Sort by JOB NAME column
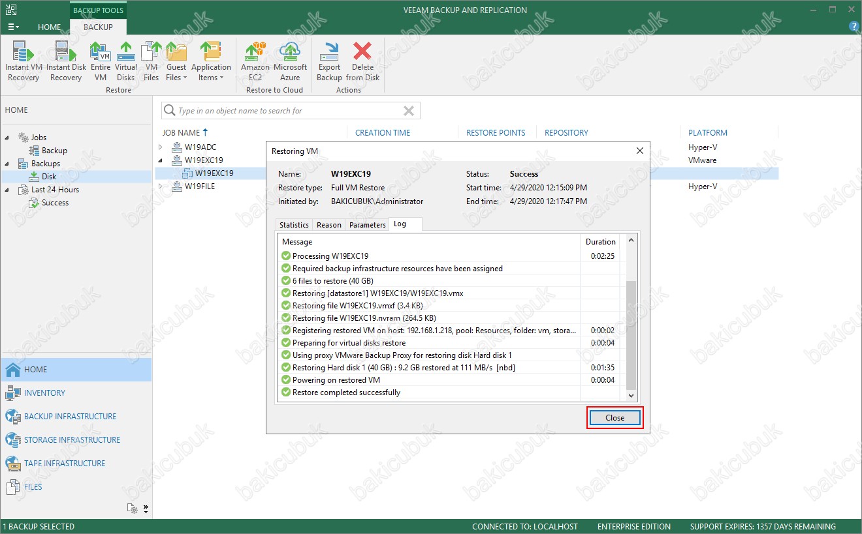The height and width of the screenshot is (534, 862). click(185, 132)
